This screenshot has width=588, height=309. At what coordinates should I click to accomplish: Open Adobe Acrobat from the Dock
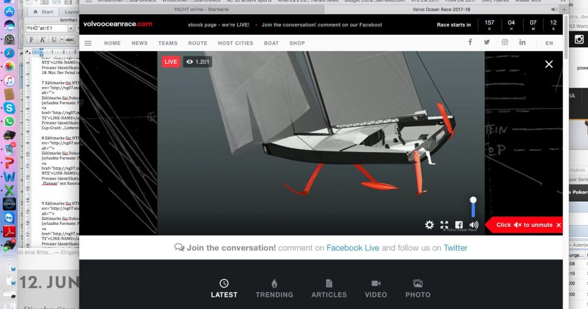point(9,231)
